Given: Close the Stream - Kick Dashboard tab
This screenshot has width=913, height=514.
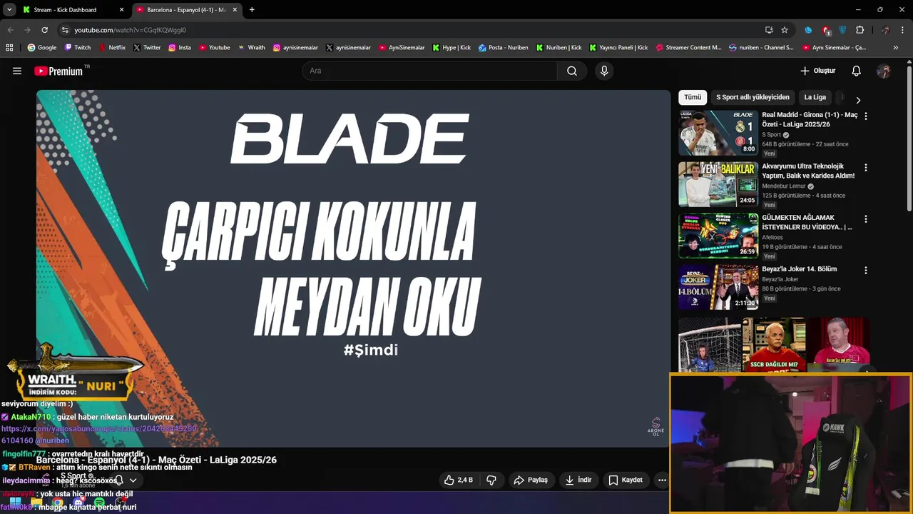Looking at the screenshot, I should coord(121,10).
